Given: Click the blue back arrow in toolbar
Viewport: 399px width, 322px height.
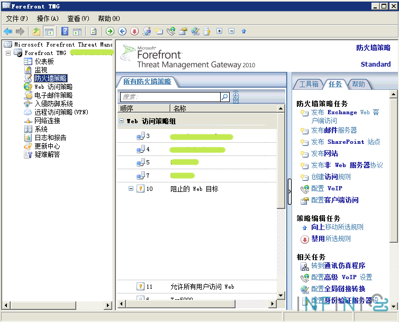Looking at the screenshot, I should click(x=8, y=31).
